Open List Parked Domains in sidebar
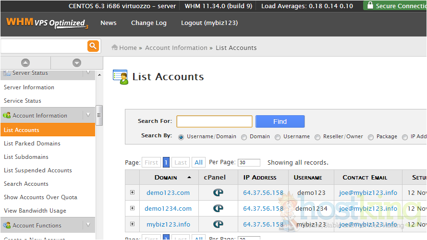This screenshot has width=427, height=240. 32,144
